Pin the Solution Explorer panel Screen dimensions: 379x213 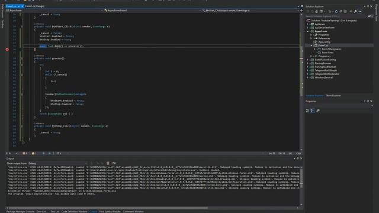pyautogui.click(x=368, y=7)
